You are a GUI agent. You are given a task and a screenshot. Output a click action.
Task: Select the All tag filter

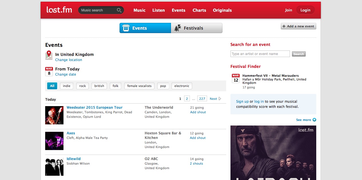click(52, 86)
